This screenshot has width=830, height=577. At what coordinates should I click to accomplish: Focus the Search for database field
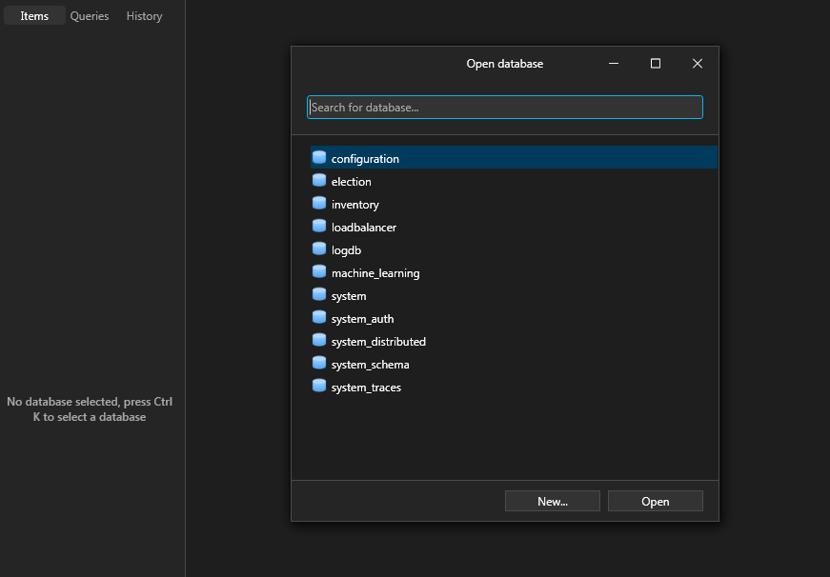coord(505,108)
